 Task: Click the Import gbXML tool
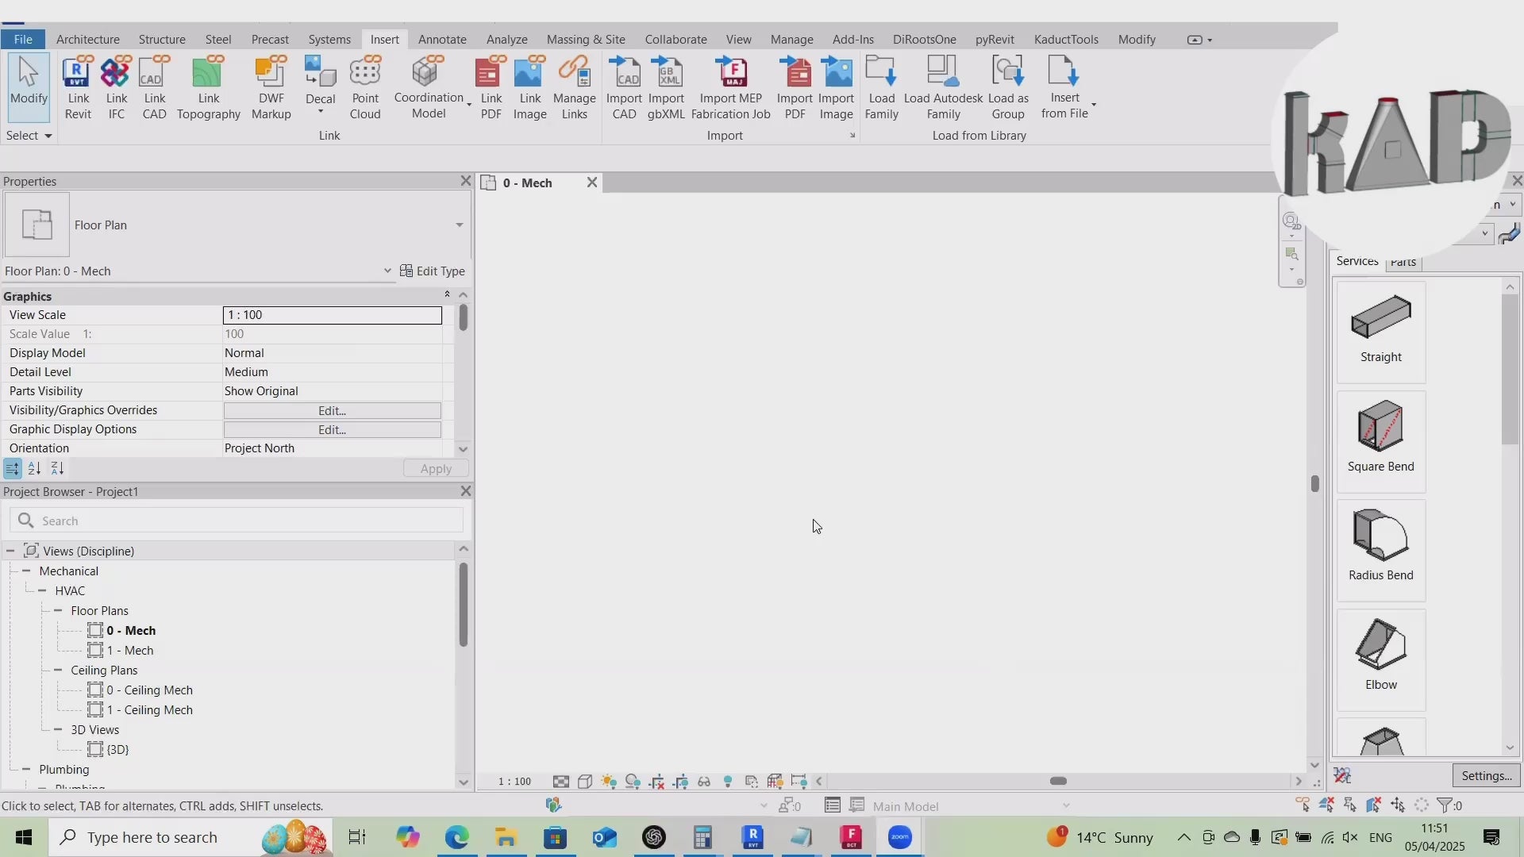(x=666, y=87)
